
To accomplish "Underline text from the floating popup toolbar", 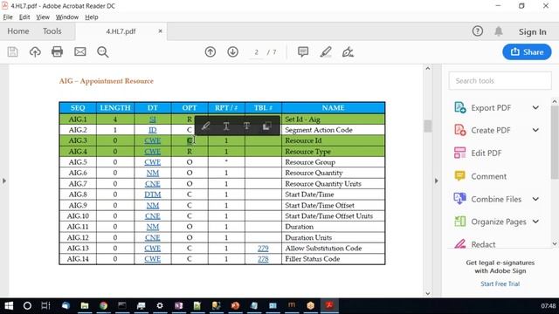I will 226,126.
